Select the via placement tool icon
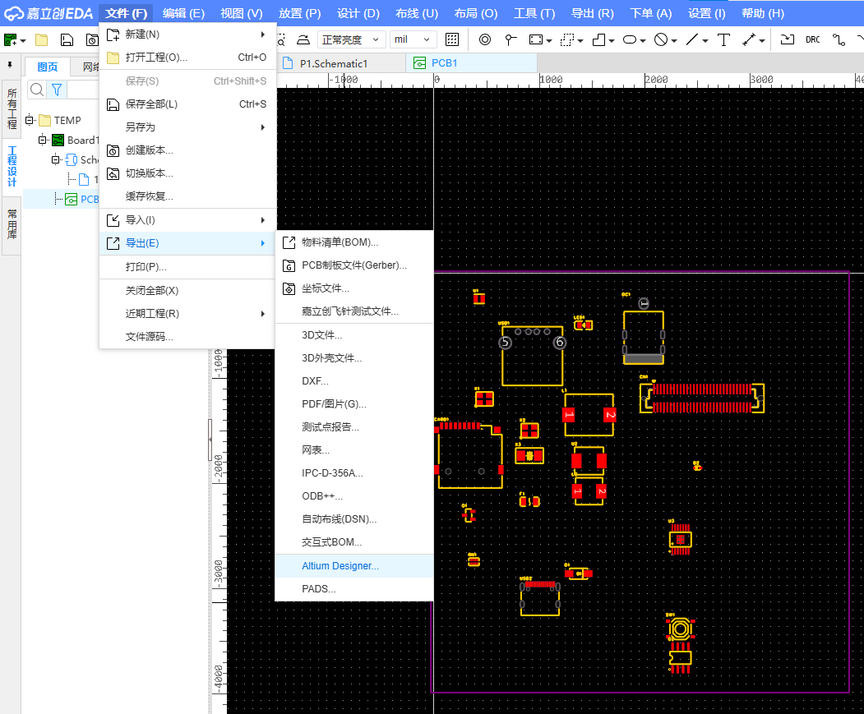This screenshot has width=864, height=714. pyautogui.click(x=485, y=39)
